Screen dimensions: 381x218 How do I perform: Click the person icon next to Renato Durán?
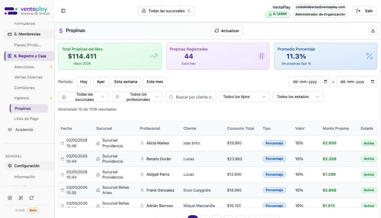(142, 159)
